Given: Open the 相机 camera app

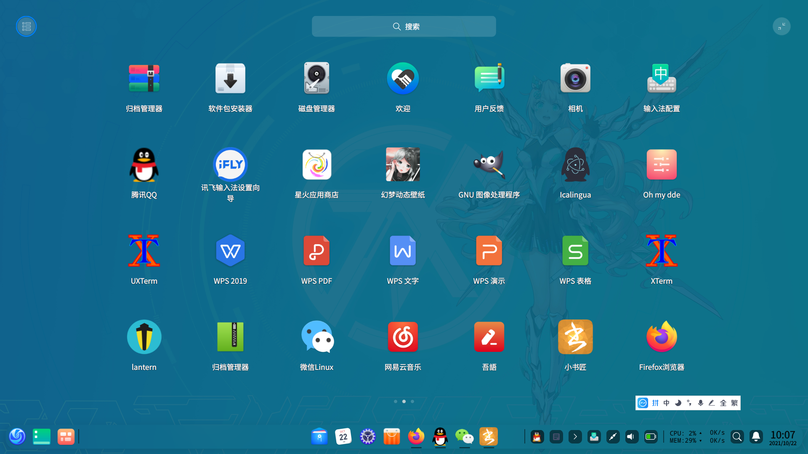Looking at the screenshot, I should point(575,79).
